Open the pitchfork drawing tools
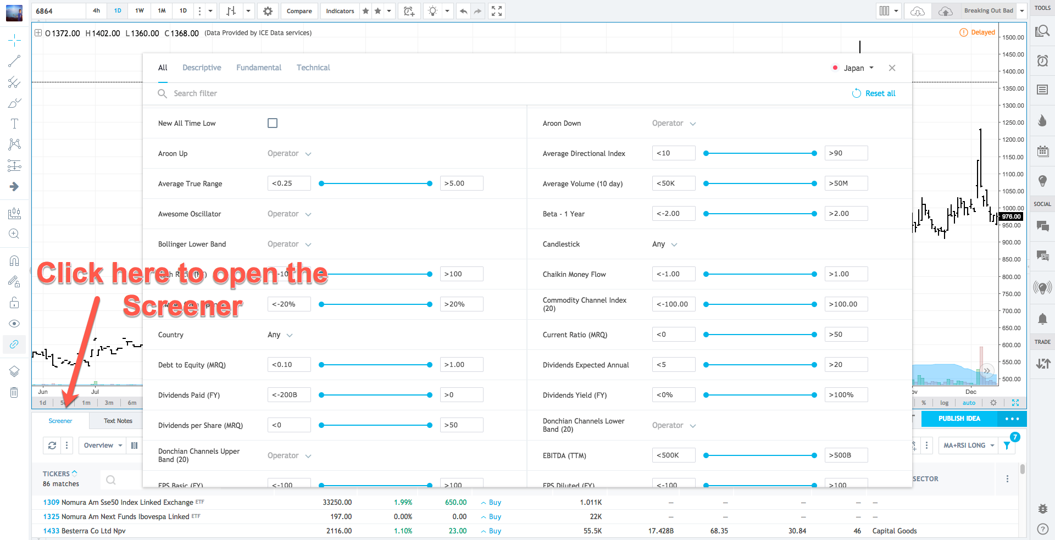This screenshot has height=540, width=1055. (x=14, y=82)
